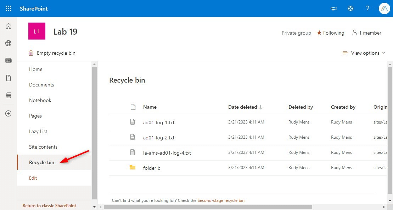Viewport: 393px width, 210px height.
Task: Click the yellow folder icon for folder b
Action: click(132, 167)
